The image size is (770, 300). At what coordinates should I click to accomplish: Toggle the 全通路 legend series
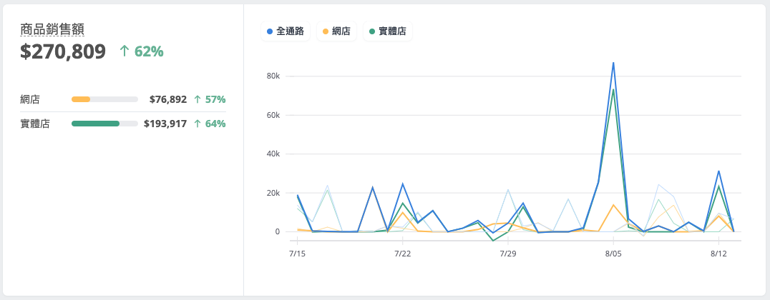[286, 31]
